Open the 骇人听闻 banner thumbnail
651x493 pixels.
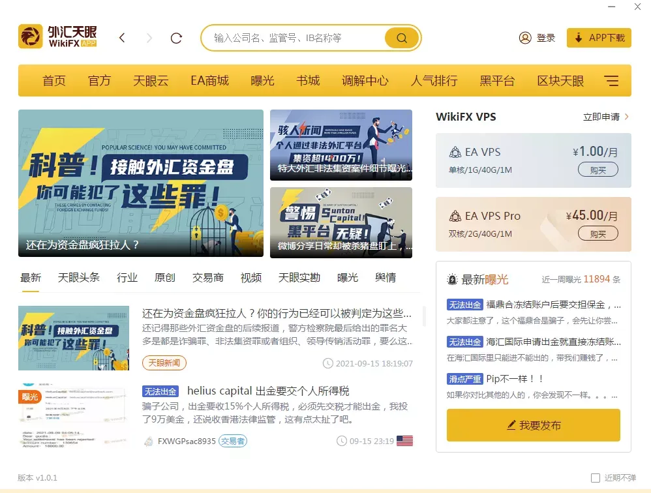(341, 145)
